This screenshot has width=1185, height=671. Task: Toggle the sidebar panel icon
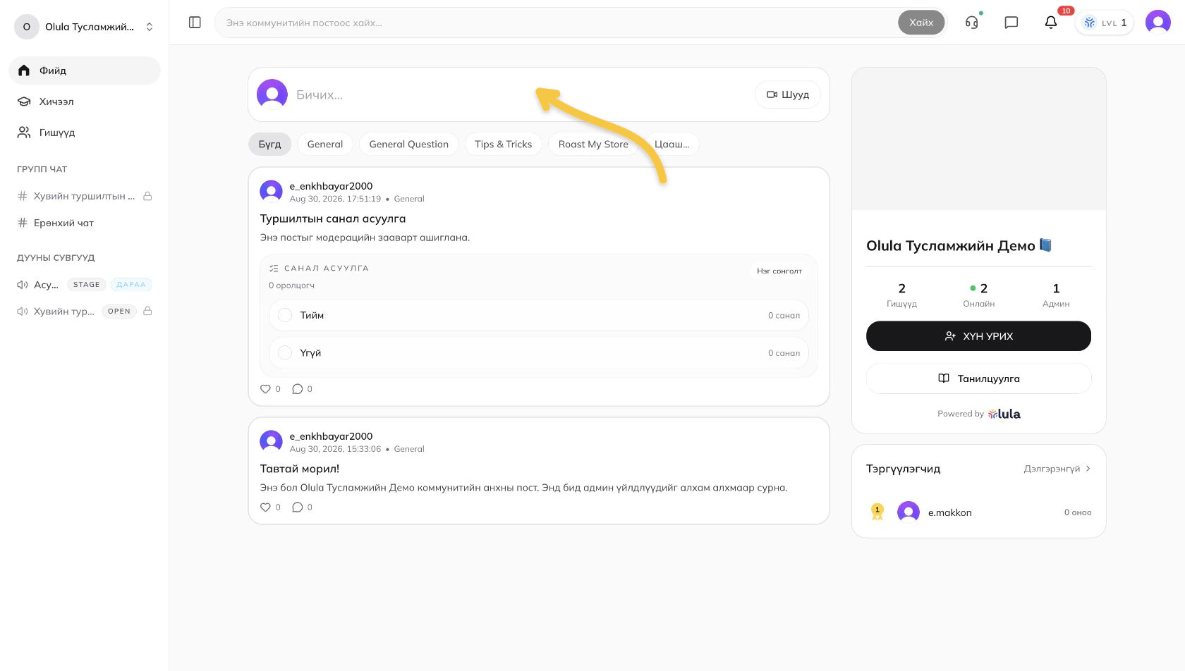[x=195, y=23]
